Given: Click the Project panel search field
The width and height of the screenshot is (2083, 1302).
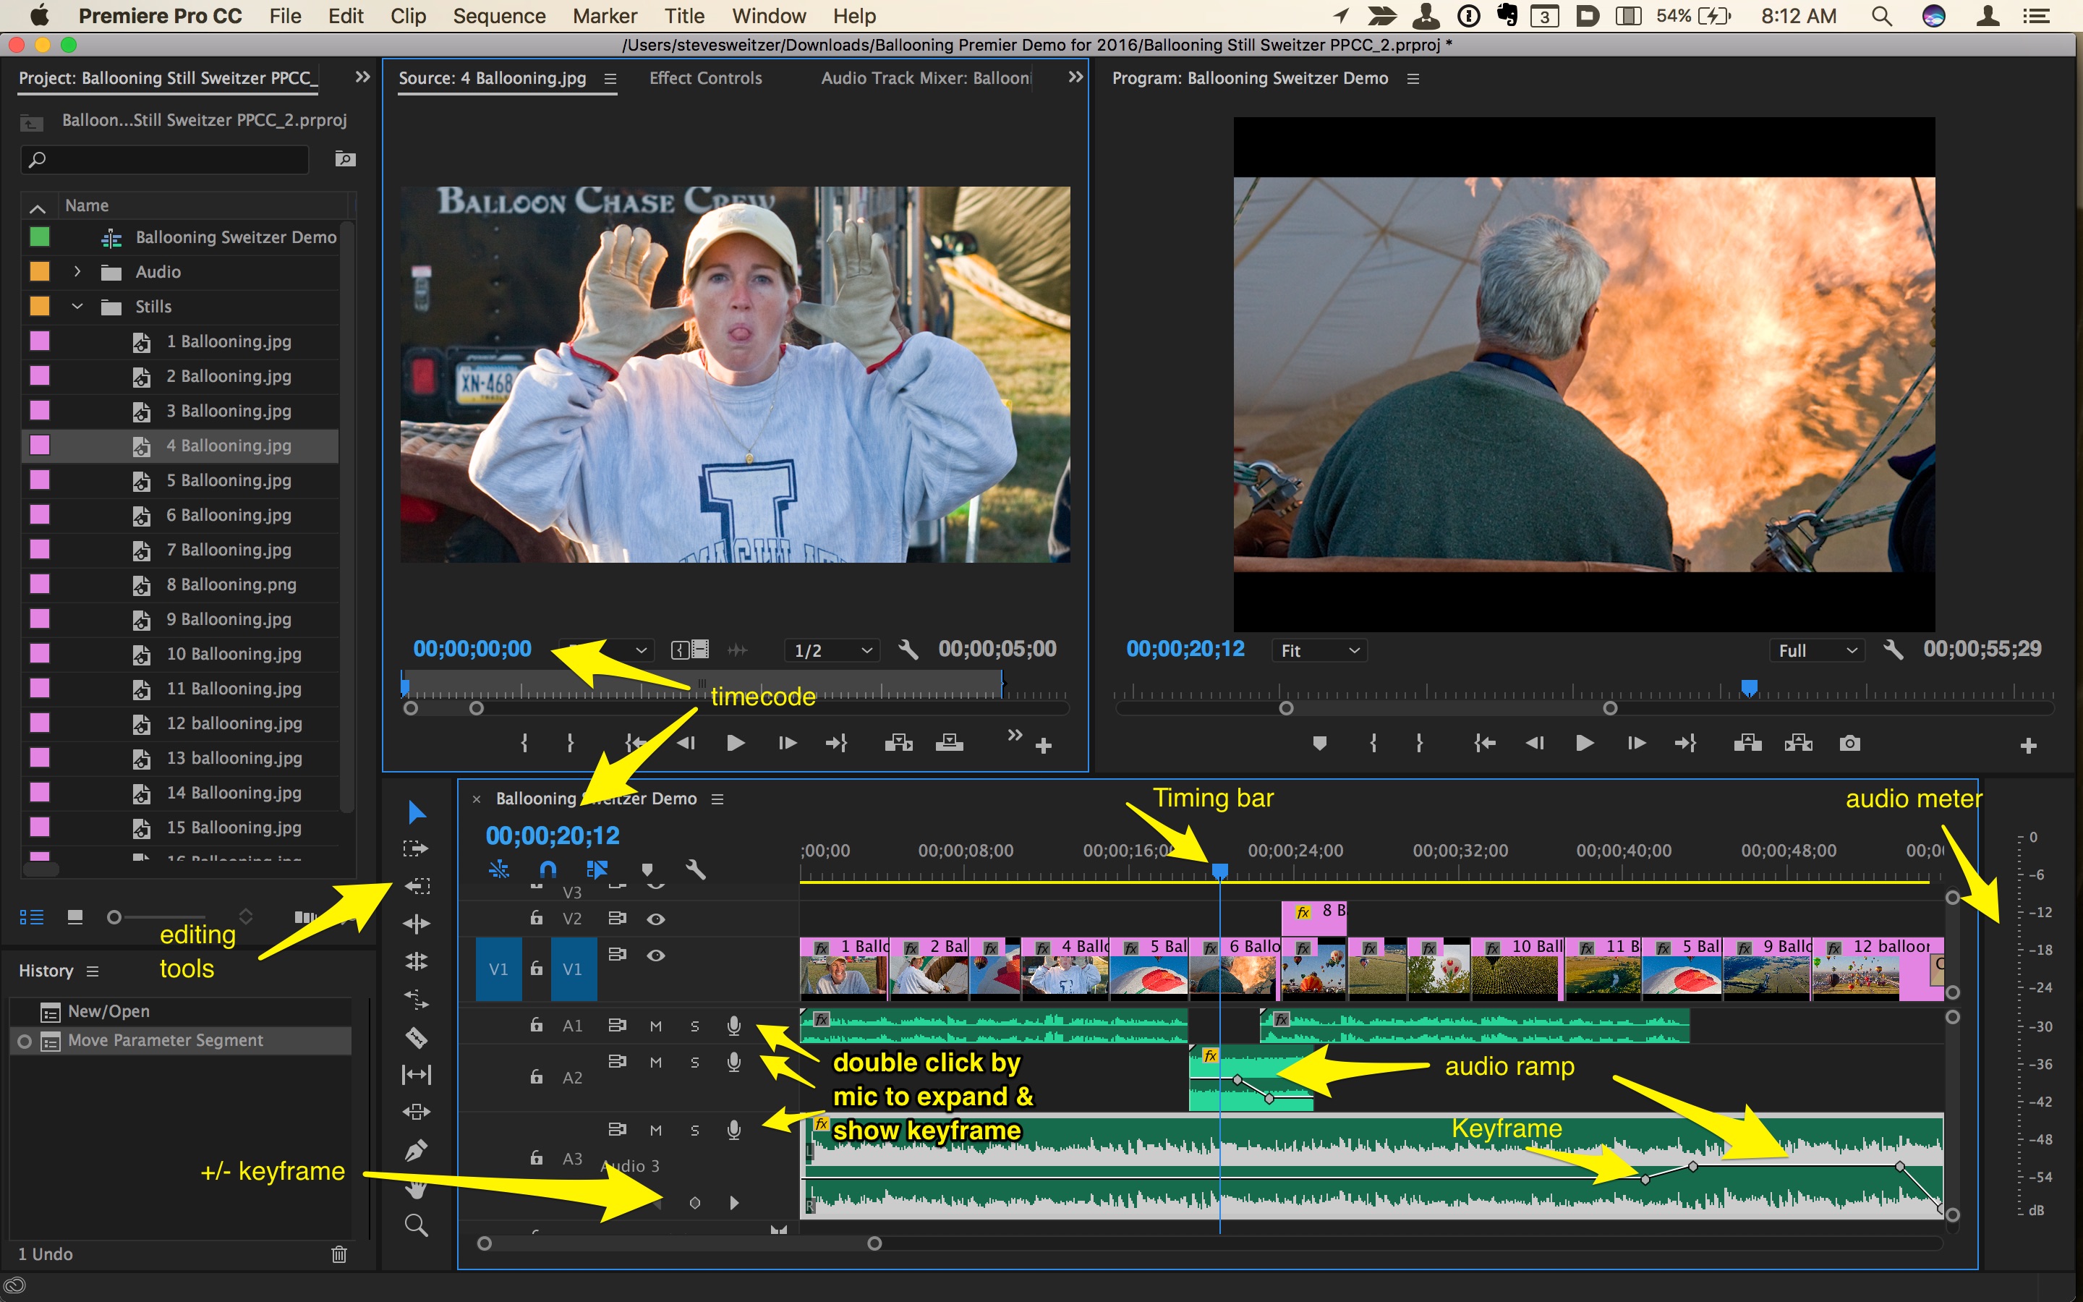Looking at the screenshot, I should pos(165,159).
